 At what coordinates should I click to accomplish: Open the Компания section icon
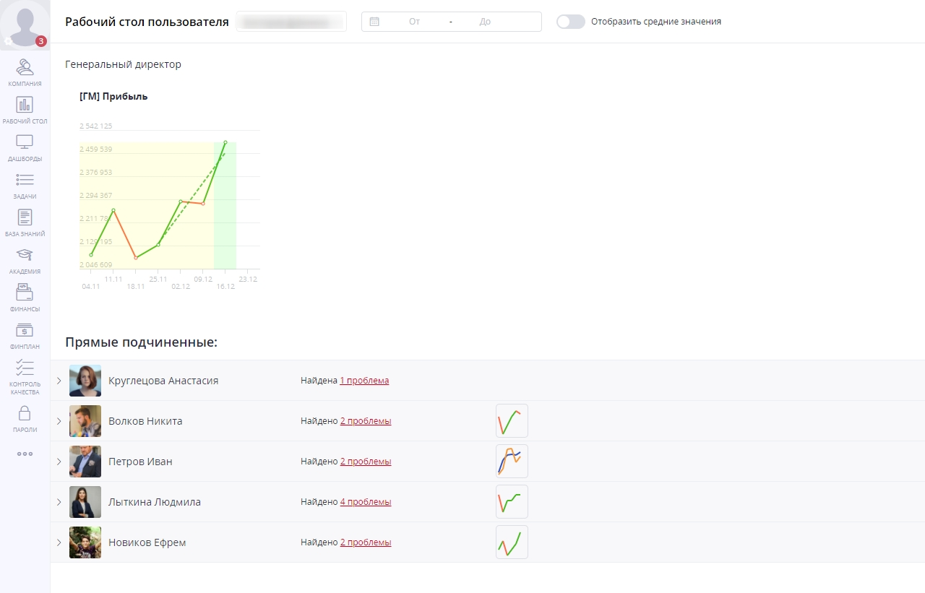(x=25, y=68)
